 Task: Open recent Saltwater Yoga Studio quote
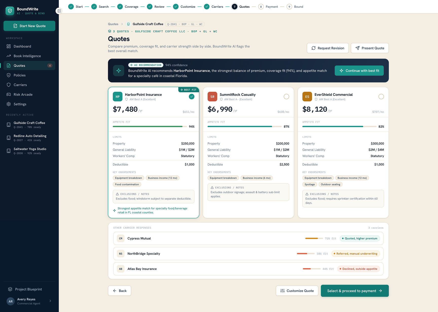[x=29, y=151]
